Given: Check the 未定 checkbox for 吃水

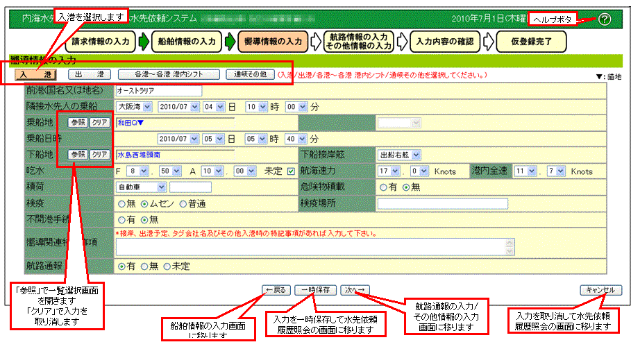Looking at the screenshot, I should tap(291, 171).
